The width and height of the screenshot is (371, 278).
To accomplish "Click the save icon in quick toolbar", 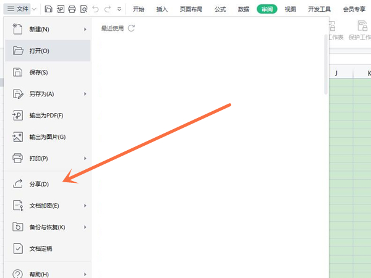I will (48, 9).
